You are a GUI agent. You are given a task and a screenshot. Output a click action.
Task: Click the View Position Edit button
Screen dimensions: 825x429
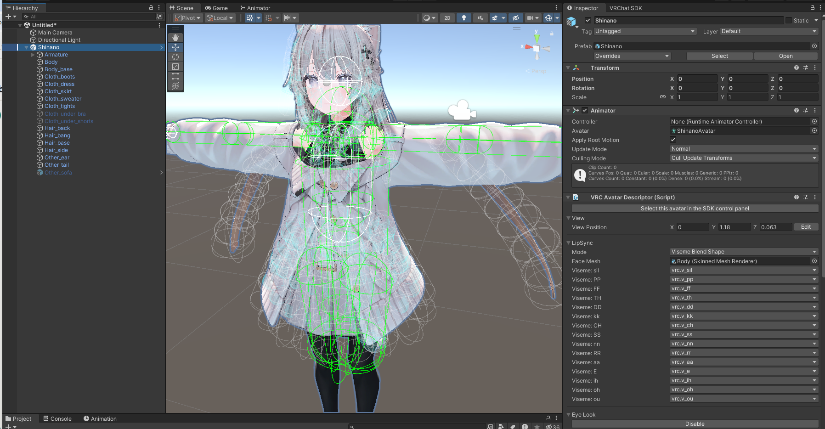tap(806, 227)
